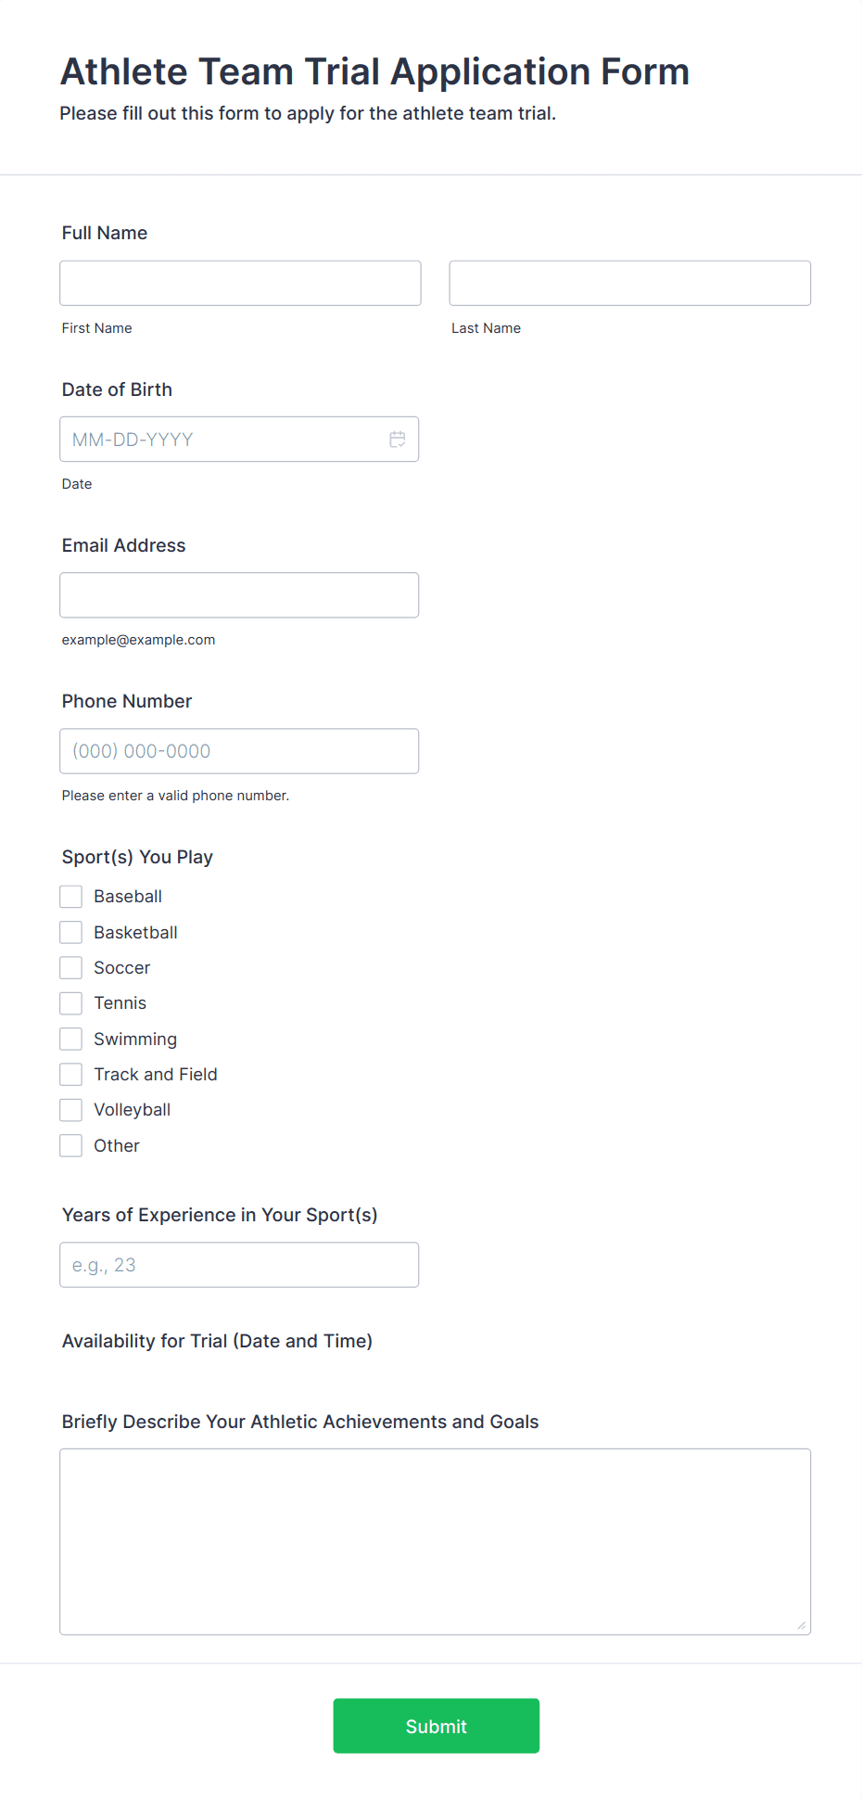The height and width of the screenshot is (1799, 862).
Task: Click the Years of Experience field
Action: click(239, 1265)
